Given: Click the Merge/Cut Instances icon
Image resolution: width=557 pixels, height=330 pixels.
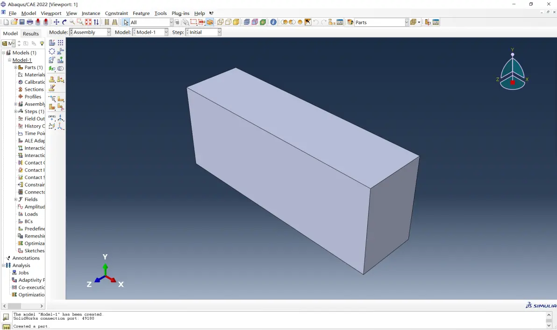Looking at the screenshot, I should [x=60, y=69].
